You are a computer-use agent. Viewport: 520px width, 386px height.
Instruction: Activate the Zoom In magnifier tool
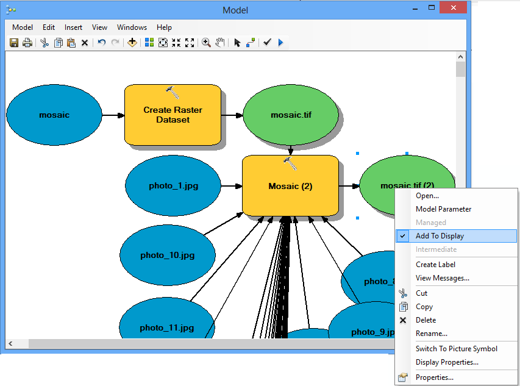(206, 43)
